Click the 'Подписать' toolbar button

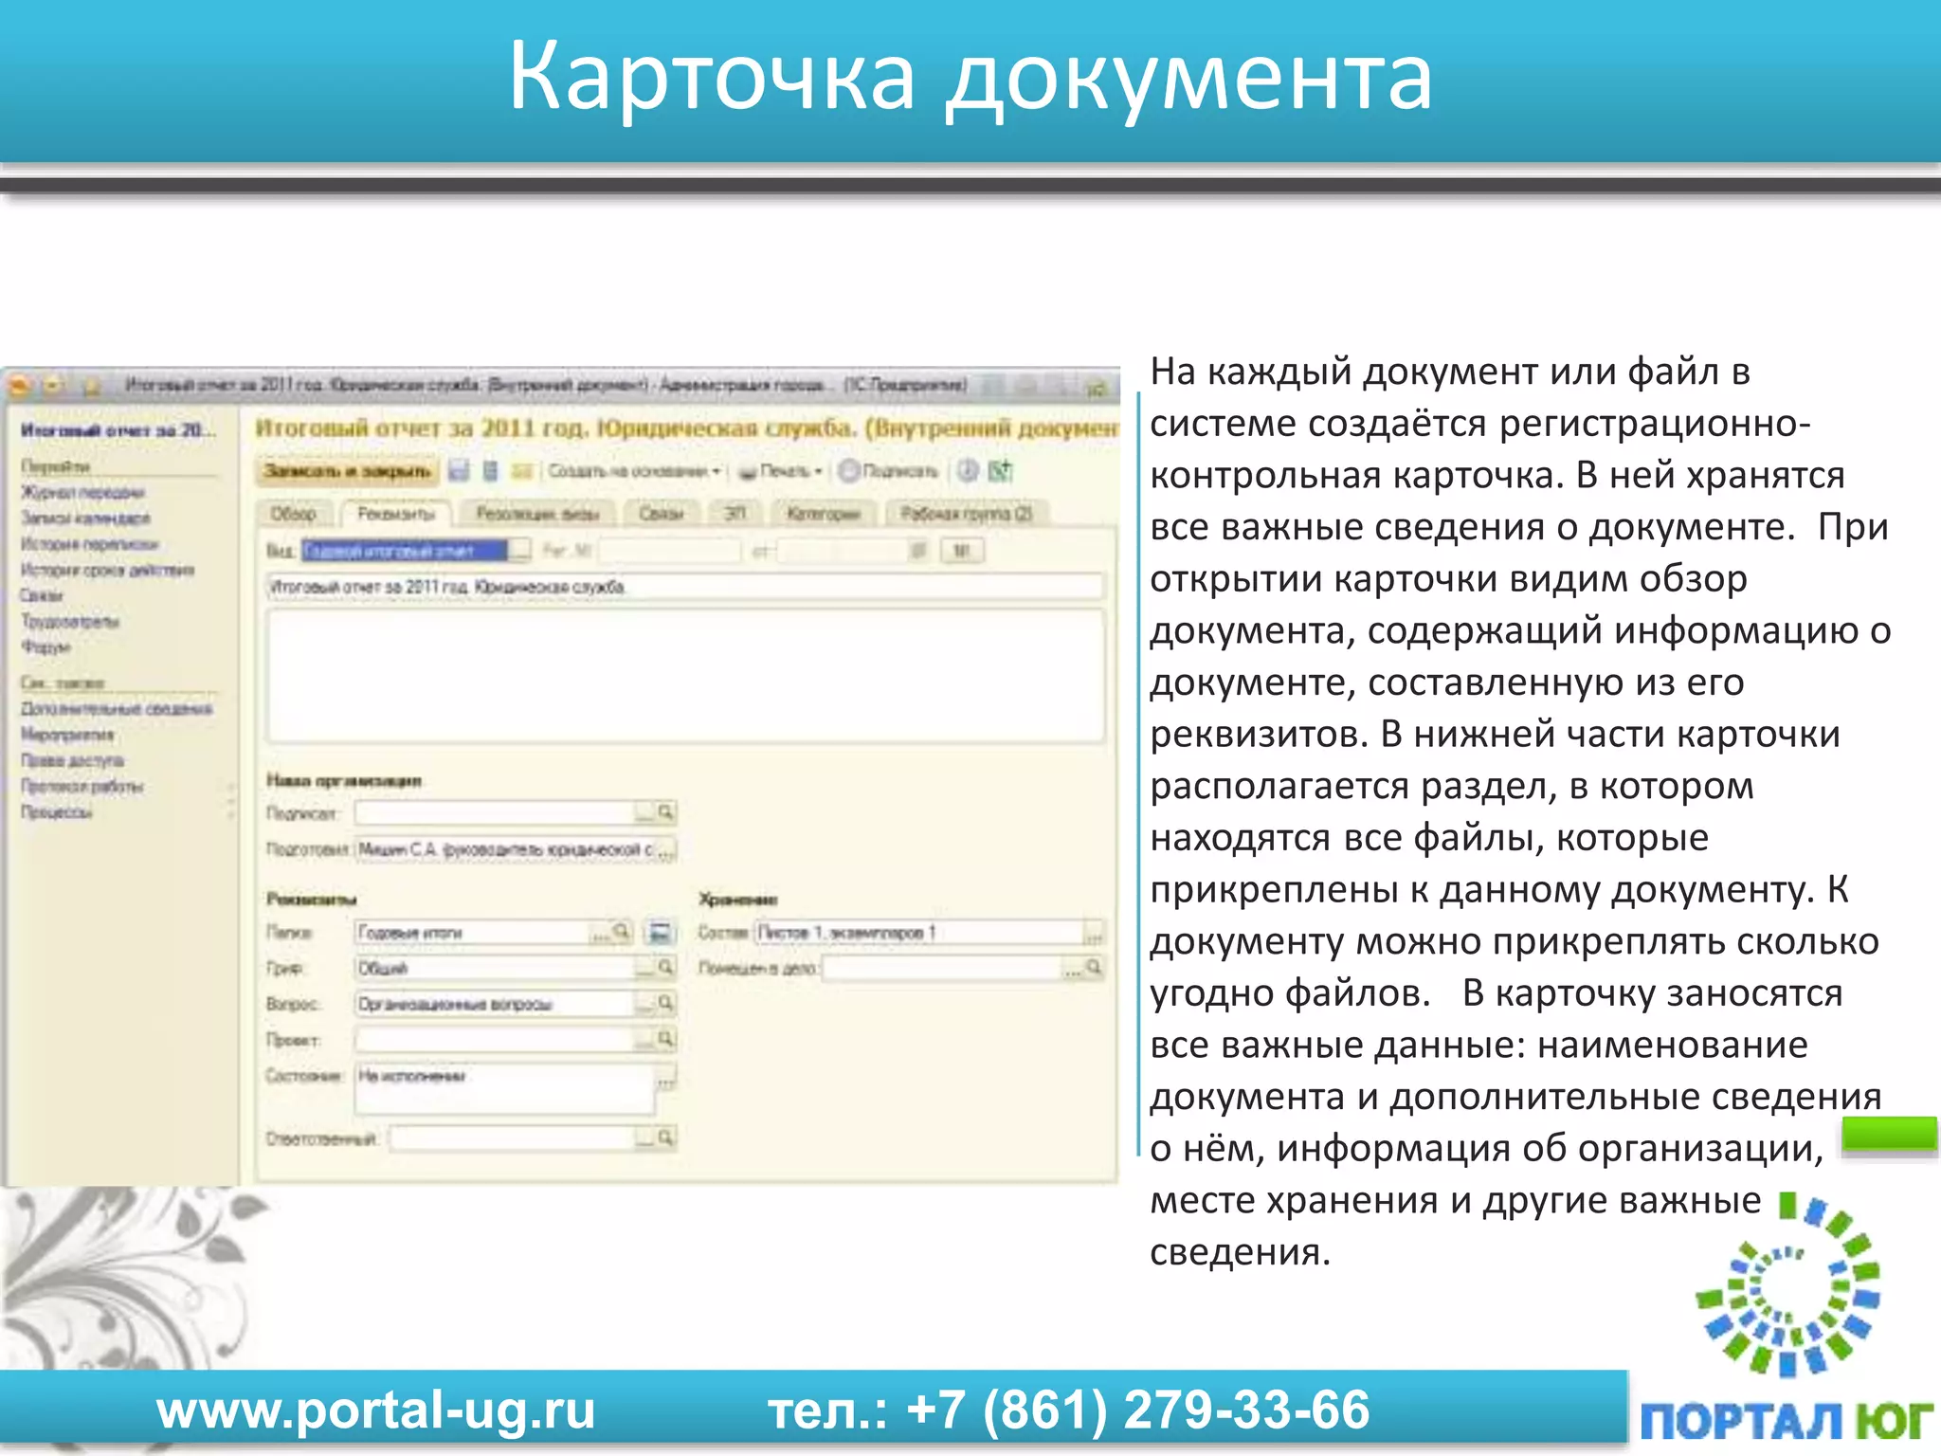click(x=889, y=471)
